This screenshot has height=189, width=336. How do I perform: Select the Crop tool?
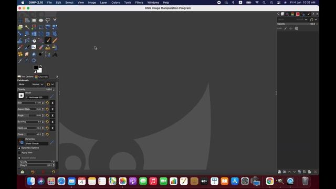41,27
